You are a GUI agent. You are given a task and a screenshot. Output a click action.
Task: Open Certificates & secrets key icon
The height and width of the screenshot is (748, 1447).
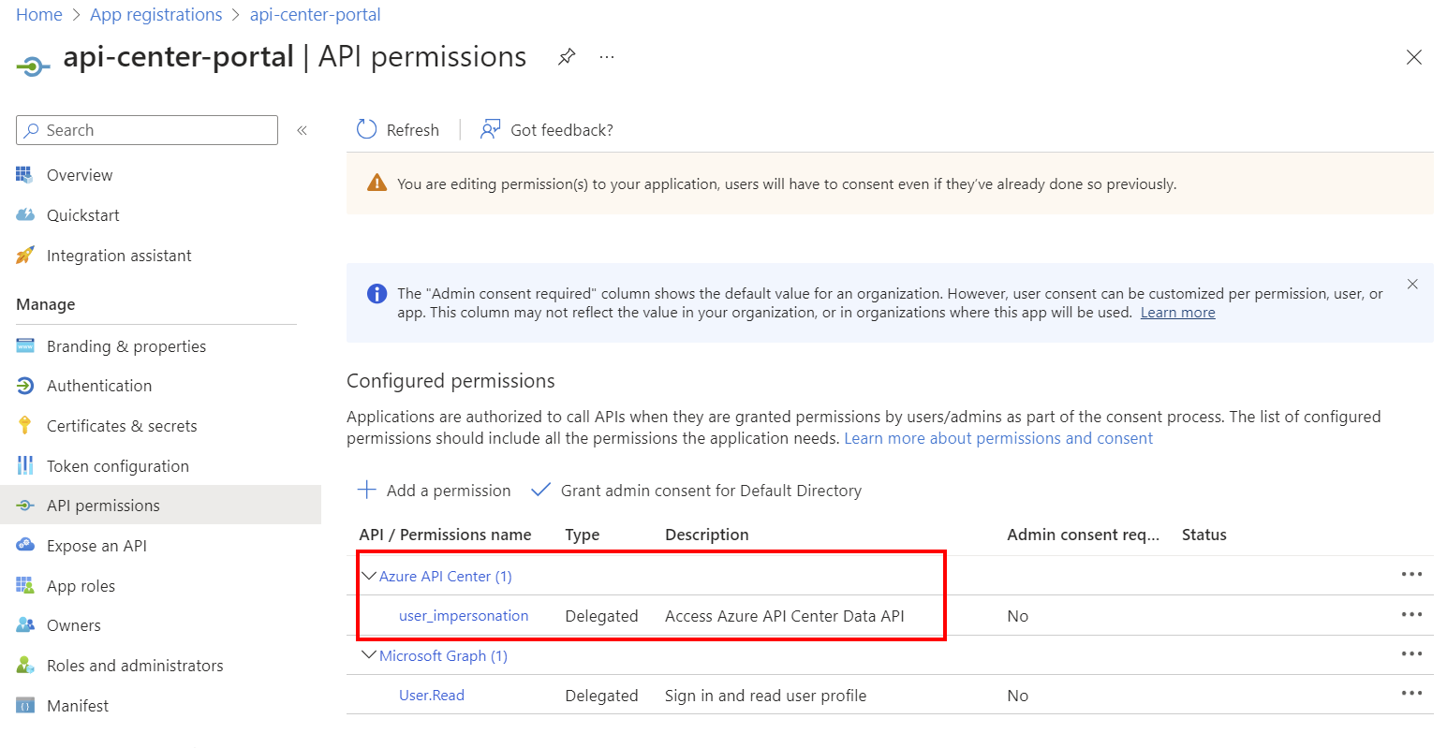tap(25, 426)
